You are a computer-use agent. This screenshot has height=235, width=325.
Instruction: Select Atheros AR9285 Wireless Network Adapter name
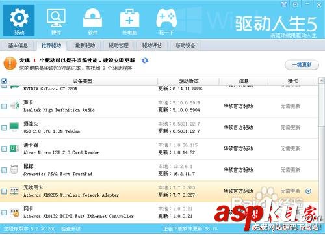[71, 195]
